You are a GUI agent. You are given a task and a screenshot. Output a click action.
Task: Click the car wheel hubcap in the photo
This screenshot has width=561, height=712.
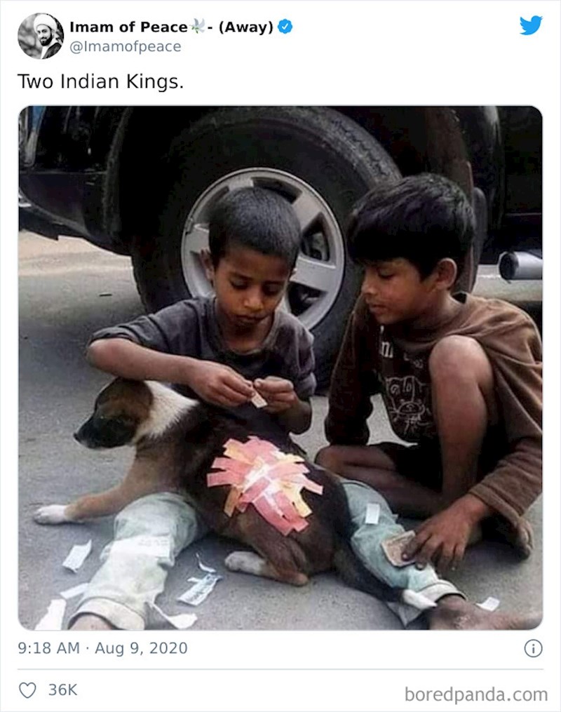pyautogui.click(x=262, y=248)
